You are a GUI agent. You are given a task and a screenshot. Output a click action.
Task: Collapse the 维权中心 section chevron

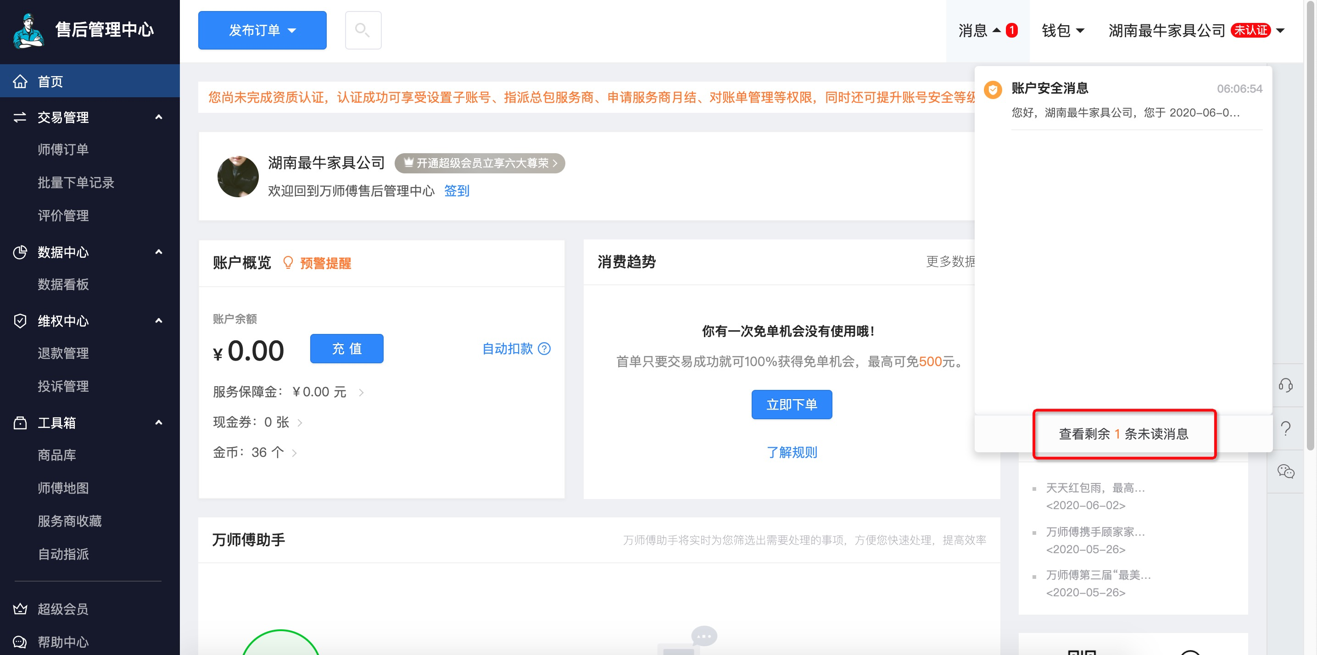158,321
